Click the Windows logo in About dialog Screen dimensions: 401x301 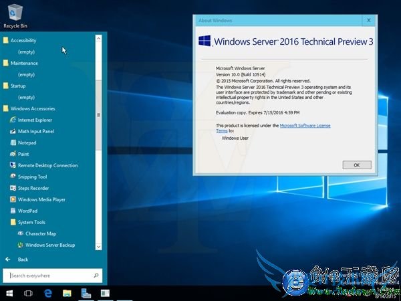pyautogui.click(x=205, y=41)
